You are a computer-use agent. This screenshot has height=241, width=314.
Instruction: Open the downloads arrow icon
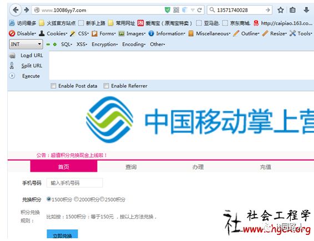(306, 10)
